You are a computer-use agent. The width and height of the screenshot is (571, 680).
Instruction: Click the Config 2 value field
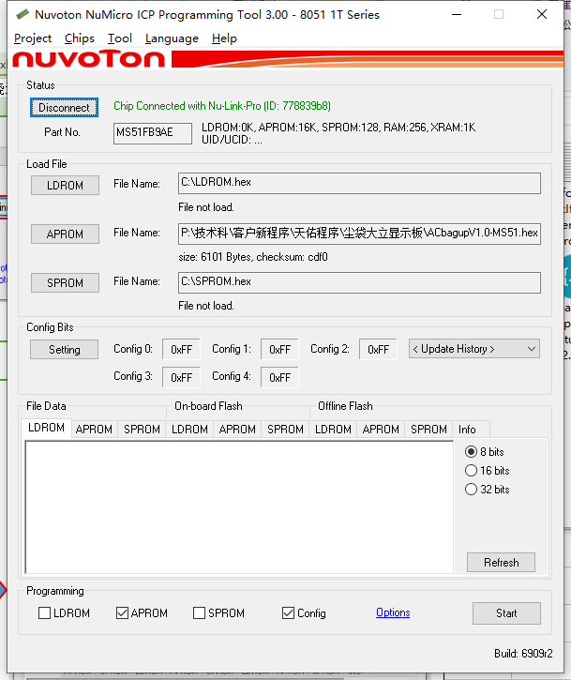pos(378,350)
